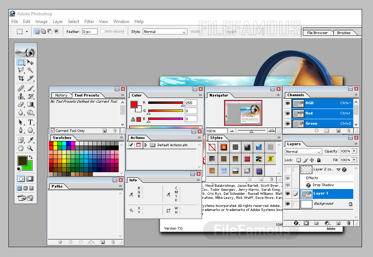Toggle visibility of RGB channel

click(288, 103)
